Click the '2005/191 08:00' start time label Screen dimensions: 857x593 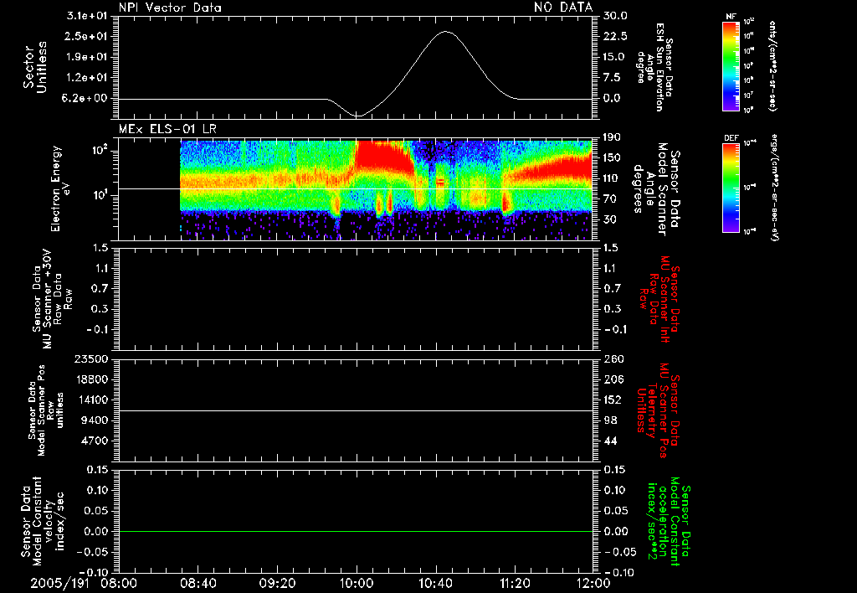tap(84, 583)
